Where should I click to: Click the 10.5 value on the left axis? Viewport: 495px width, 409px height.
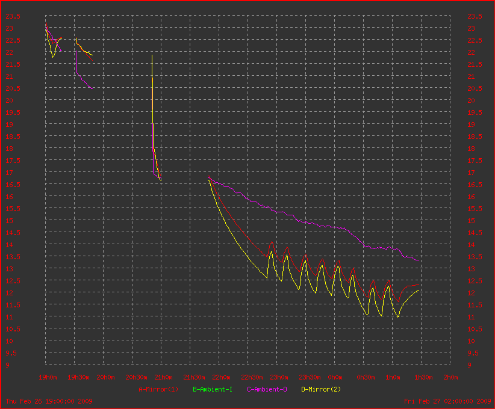coord(13,329)
